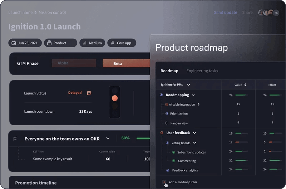This screenshot has width=286, height=189.
Task: Click the team avatars with +6 badge
Action: [268, 13]
